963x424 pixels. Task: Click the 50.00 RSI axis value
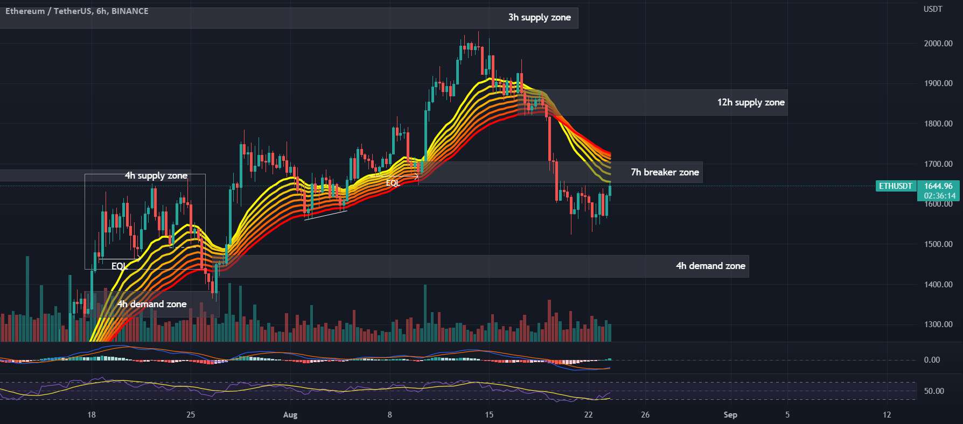tap(934, 391)
